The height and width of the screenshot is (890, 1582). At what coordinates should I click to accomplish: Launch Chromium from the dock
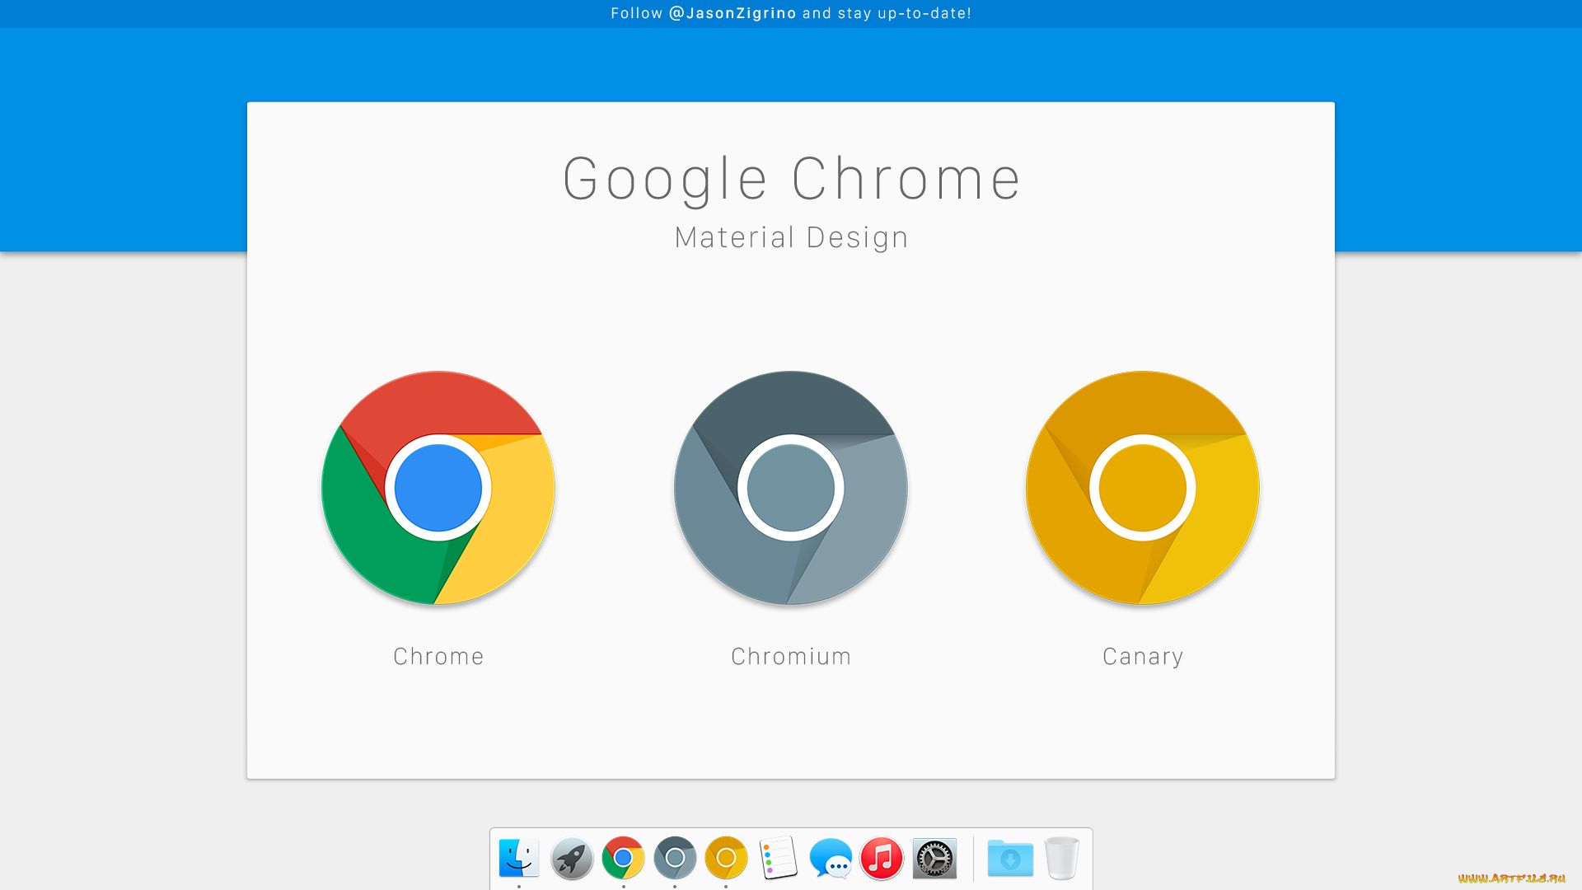[x=675, y=858]
